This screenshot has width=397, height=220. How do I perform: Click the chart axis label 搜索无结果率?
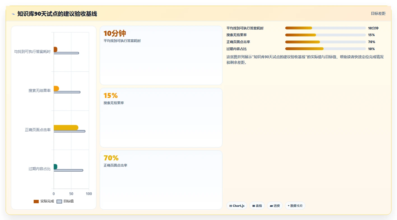[40, 91]
